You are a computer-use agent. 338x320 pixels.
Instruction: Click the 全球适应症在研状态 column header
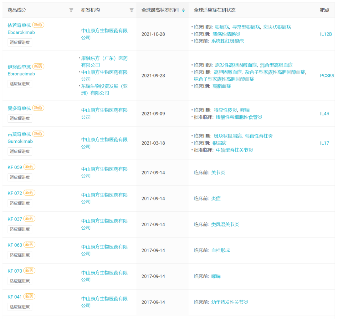pyautogui.click(x=214, y=10)
